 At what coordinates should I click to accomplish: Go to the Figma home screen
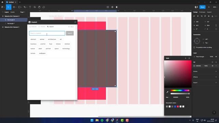click(2, 2)
